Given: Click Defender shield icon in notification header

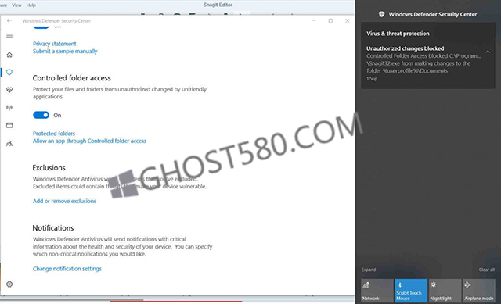Looking at the screenshot, I should click(x=381, y=14).
